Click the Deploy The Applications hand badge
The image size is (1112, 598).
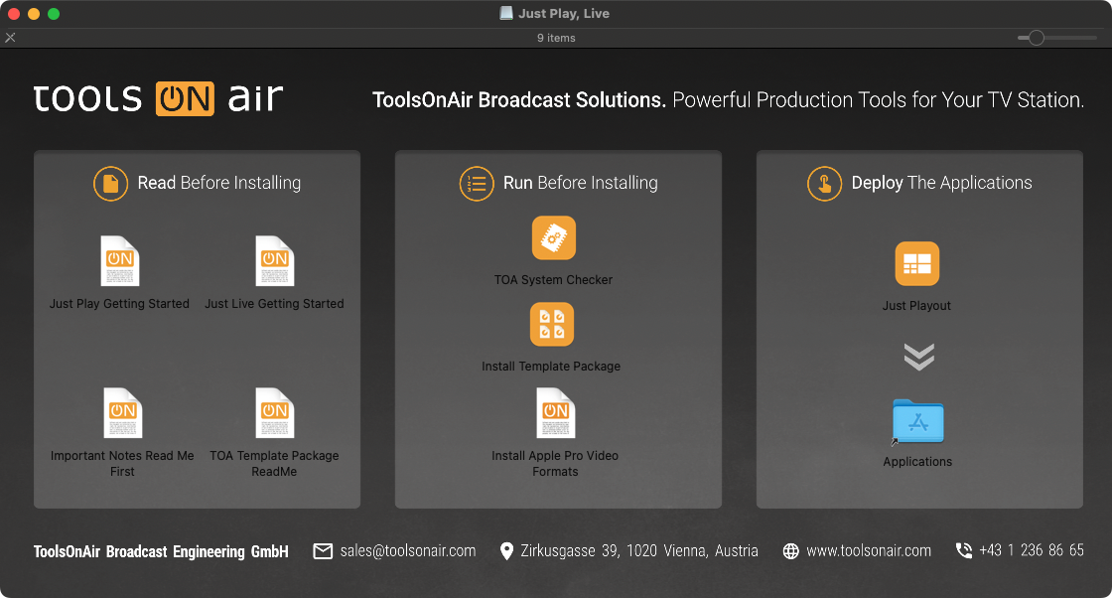[x=824, y=184]
